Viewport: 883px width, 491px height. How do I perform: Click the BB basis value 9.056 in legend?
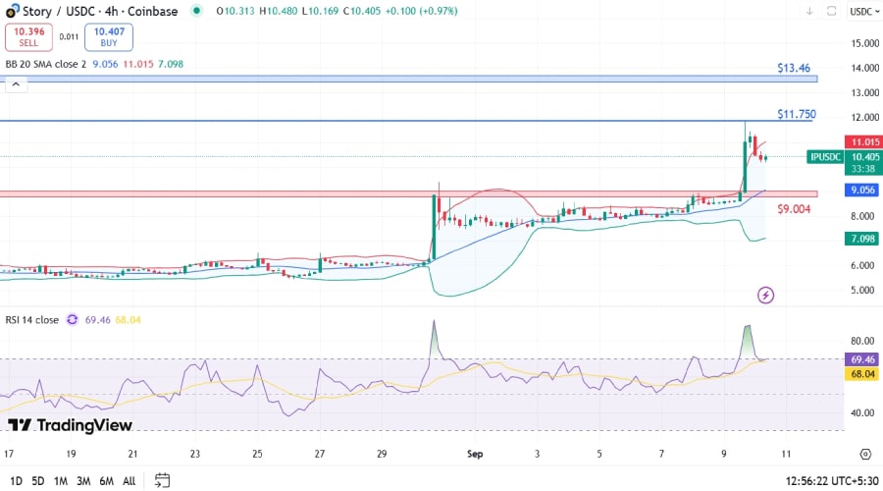pyautogui.click(x=105, y=64)
